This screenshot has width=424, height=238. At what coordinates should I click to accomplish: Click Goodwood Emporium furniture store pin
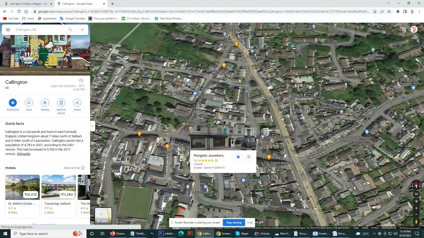coord(367,132)
